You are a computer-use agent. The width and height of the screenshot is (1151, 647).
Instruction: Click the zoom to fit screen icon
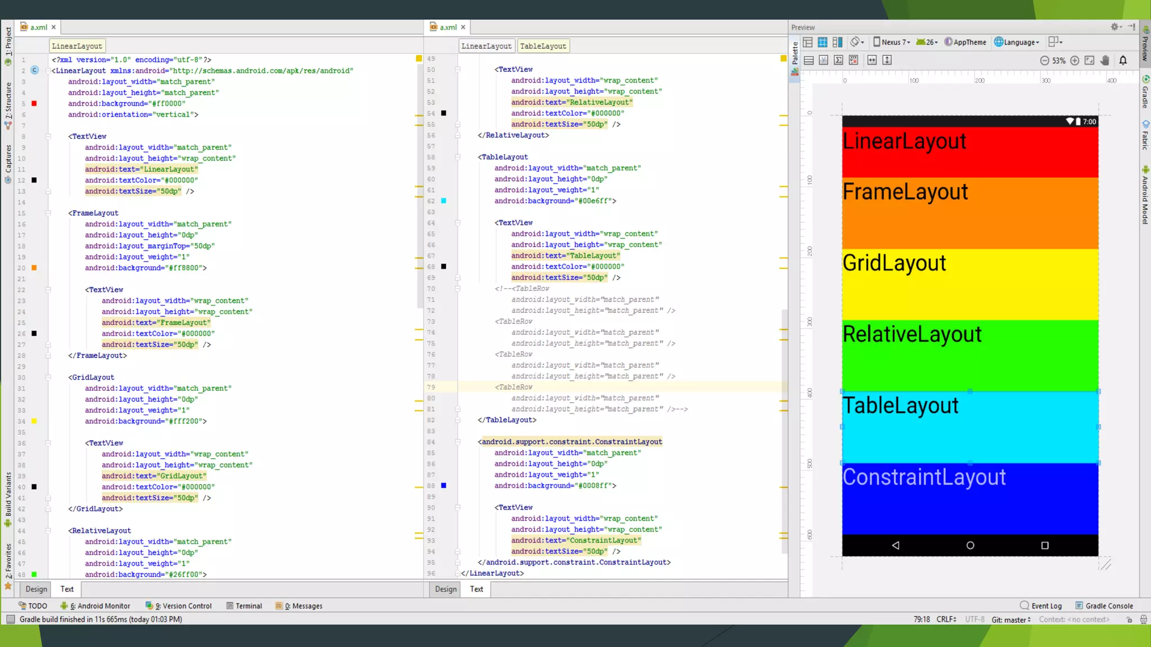click(1090, 61)
